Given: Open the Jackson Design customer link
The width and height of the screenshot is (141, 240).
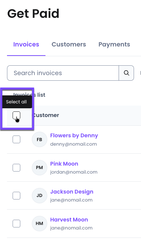Looking at the screenshot, I should [x=72, y=192].
